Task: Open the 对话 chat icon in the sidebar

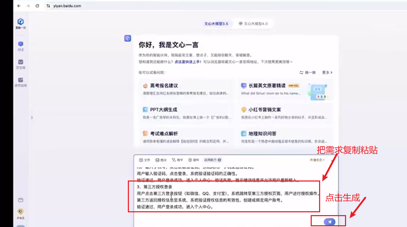Action: coord(21,46)
